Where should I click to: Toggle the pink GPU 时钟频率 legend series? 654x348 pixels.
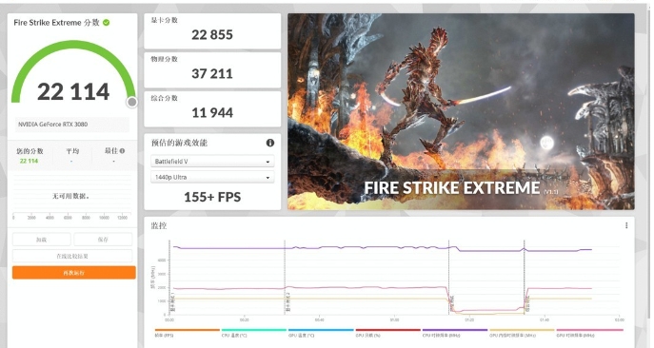pyautogui.click(x=589, y=333)
